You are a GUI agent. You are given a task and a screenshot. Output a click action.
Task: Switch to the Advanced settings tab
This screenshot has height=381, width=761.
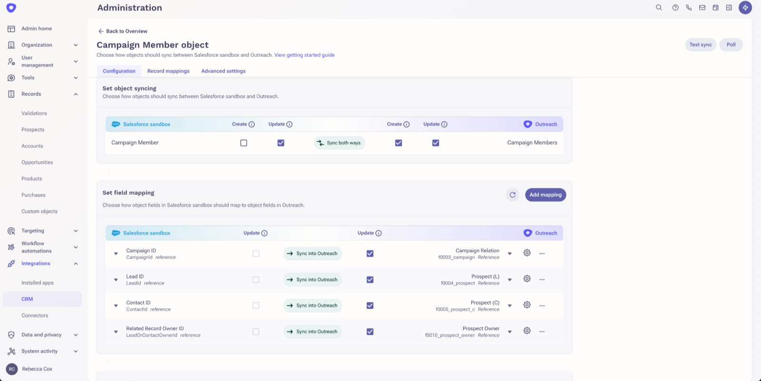224,71
